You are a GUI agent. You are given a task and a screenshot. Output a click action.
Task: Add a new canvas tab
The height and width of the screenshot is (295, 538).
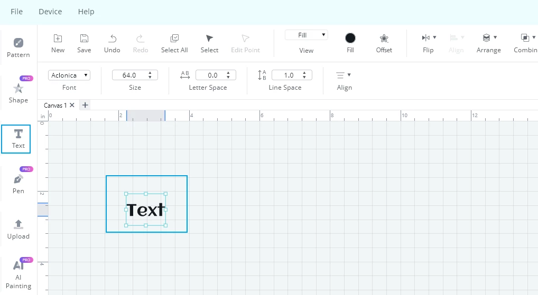(x=85, y=105)
